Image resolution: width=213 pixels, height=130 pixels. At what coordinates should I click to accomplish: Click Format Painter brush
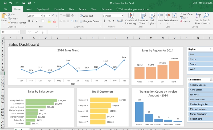point(17,23)
